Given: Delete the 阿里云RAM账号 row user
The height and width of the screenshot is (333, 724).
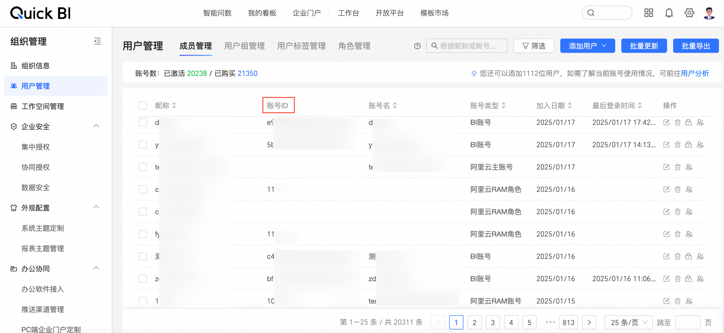Looking at the screenshot, I should [678, 301].
